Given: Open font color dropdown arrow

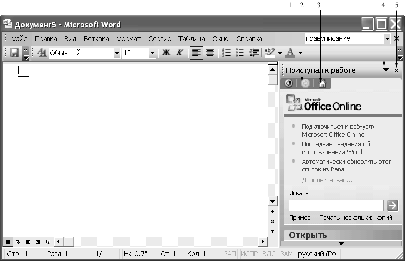Looking at the screenshot, I should pyautogui.click(x=300, y=53).
